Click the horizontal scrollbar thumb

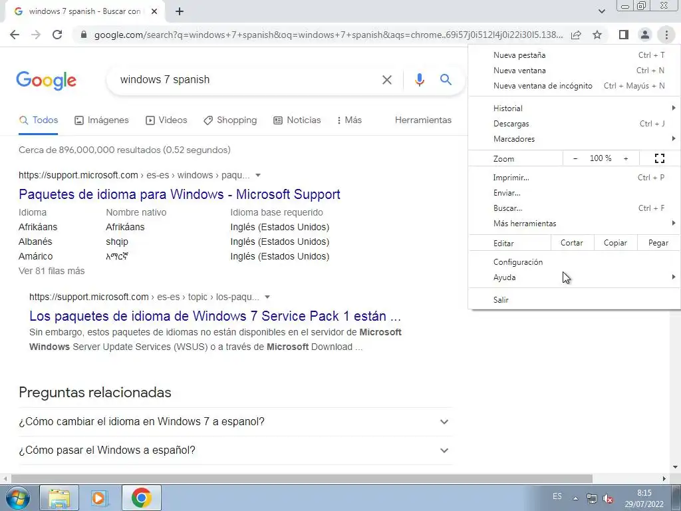[x=302, y=478]
